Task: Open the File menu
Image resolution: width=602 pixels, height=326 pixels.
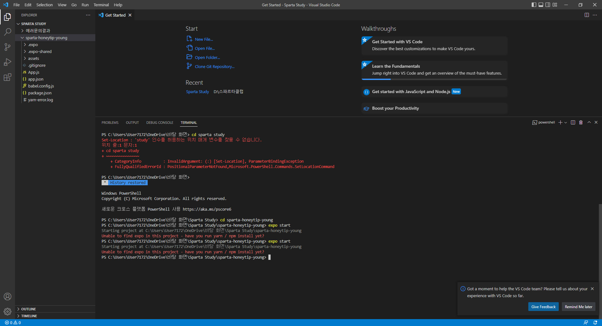Action: click(17, 5)
